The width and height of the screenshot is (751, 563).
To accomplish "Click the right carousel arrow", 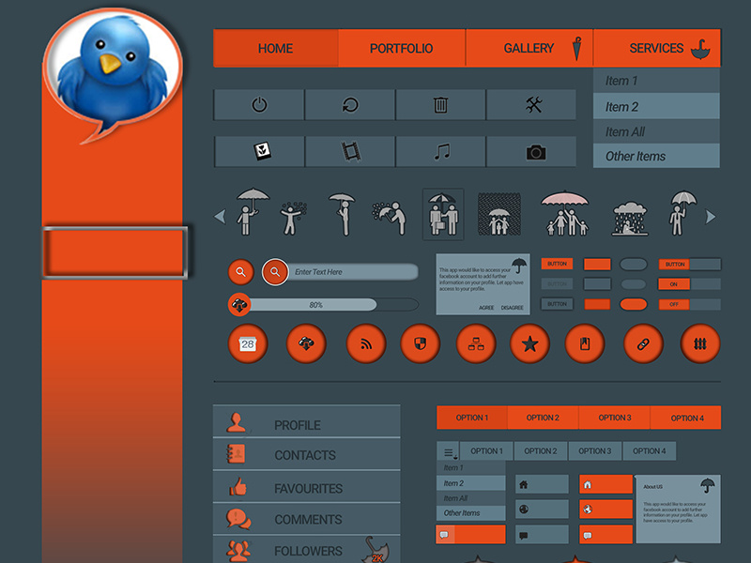I will 712,215.
